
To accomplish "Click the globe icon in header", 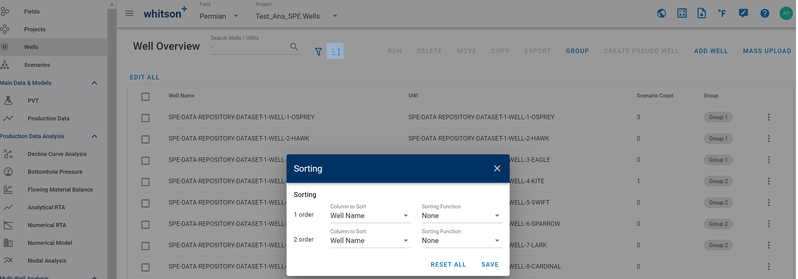I will tap(661, 14).
